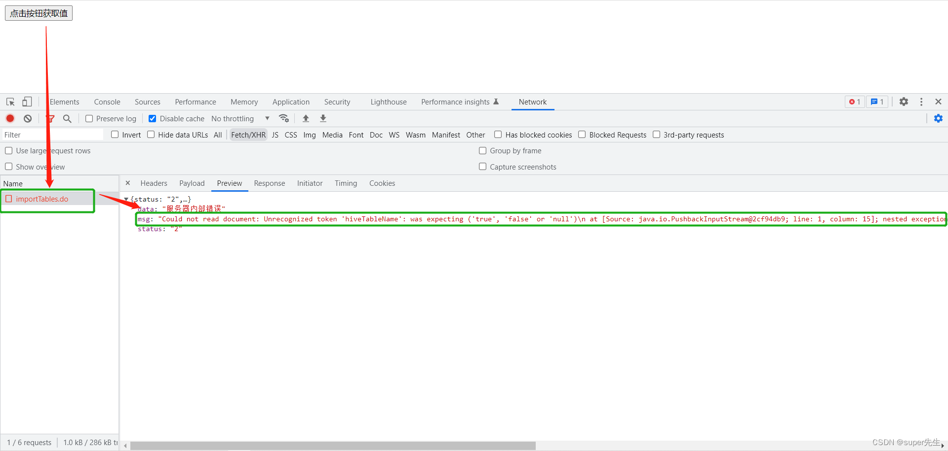This screenshot has height=451, width=948.
Task: Open the Security tab
Action: pyautogui.click(x=337, y=102)
